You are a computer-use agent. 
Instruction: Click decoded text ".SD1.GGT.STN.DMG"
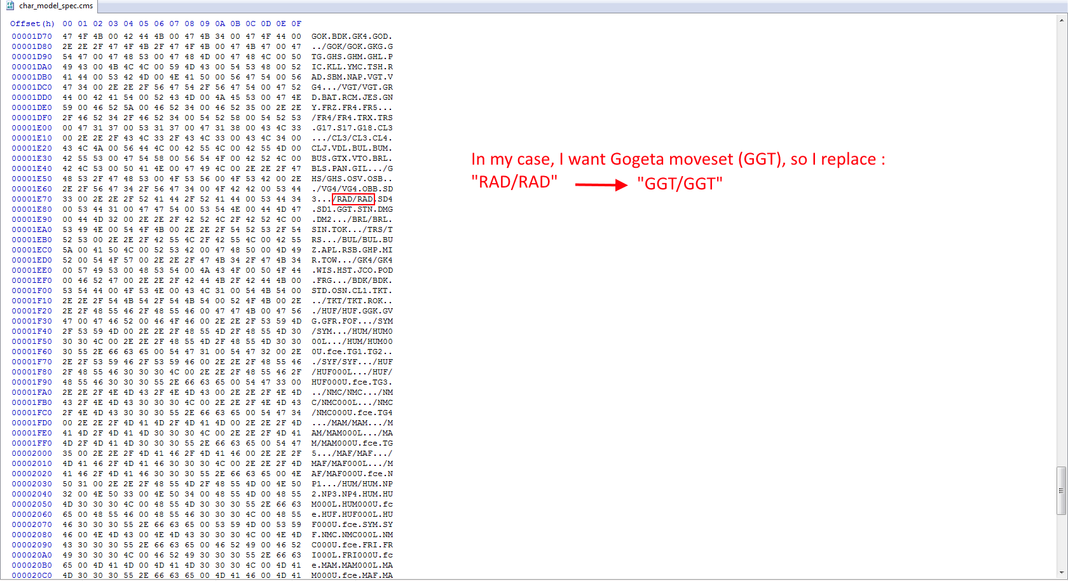click(352, 209)
